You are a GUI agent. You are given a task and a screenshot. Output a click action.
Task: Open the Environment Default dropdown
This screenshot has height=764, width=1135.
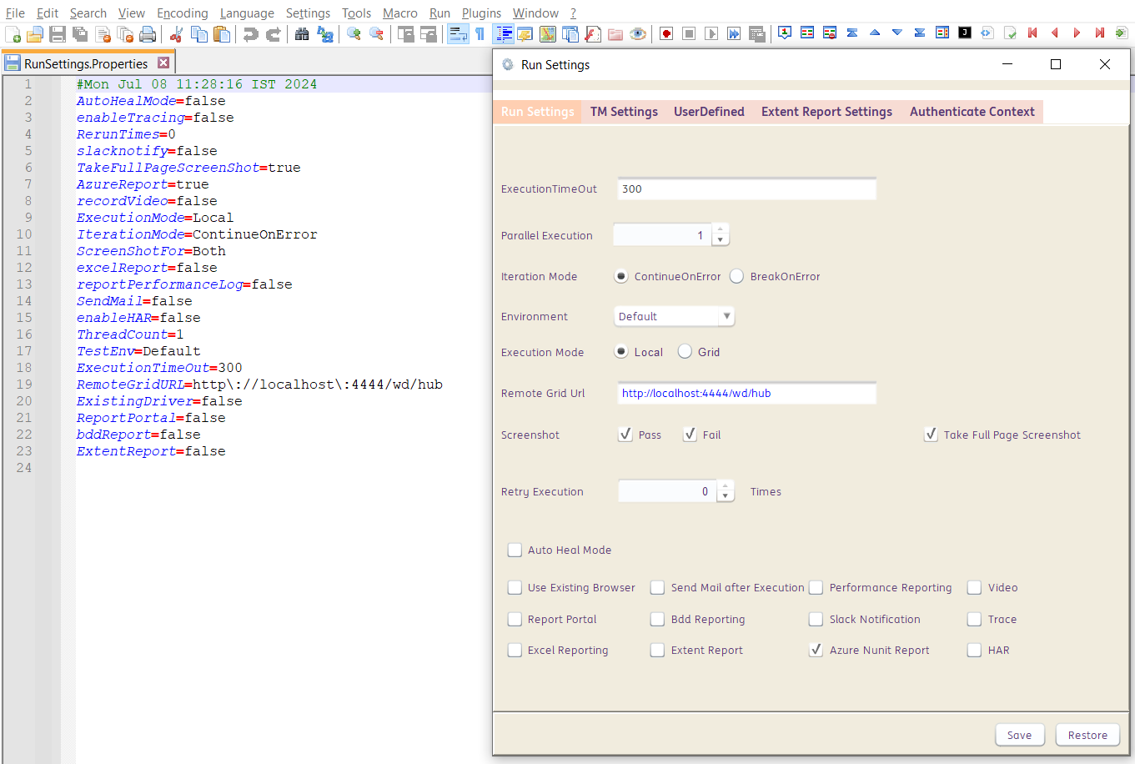[674, 316]
